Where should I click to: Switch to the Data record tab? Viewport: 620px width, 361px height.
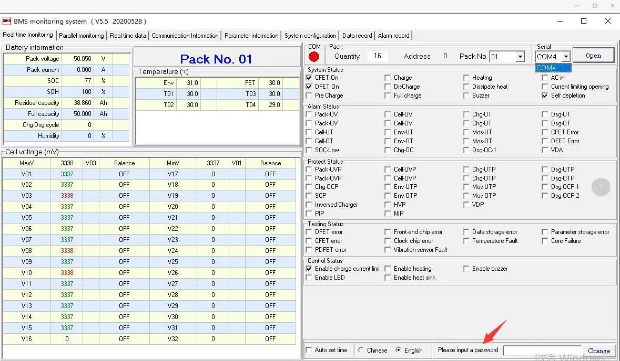coord(357,36)
